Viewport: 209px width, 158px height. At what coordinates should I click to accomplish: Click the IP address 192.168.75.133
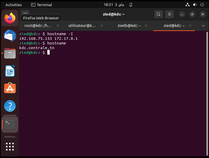click(36, 39)
